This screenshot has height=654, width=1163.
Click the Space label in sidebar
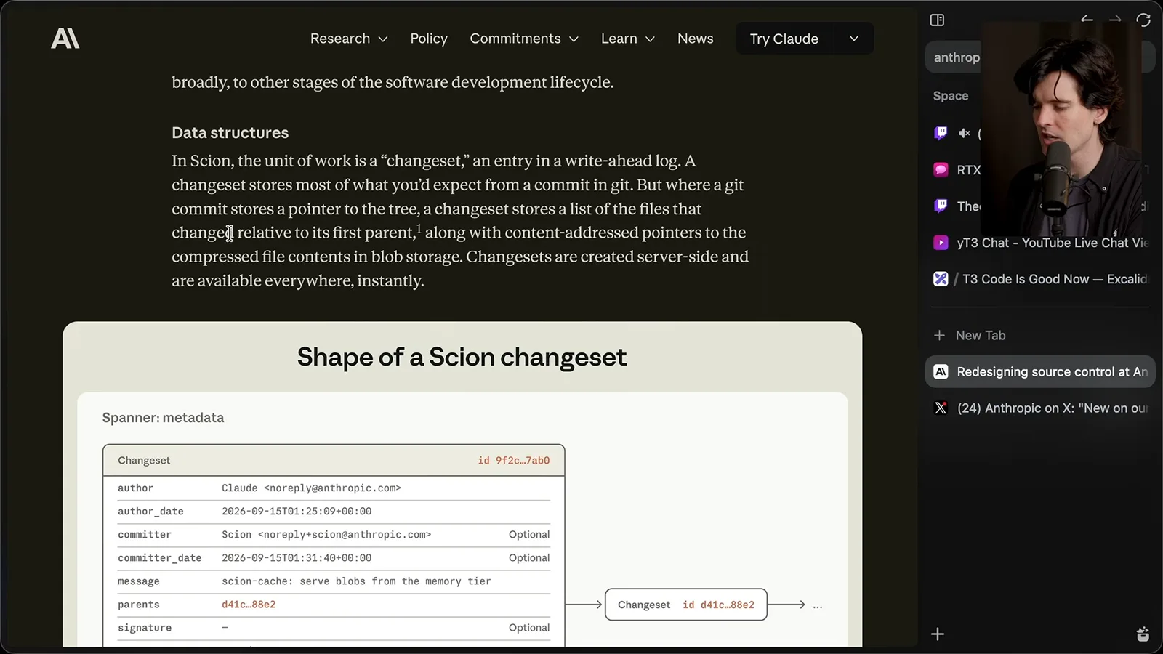(x=951, y=96)
